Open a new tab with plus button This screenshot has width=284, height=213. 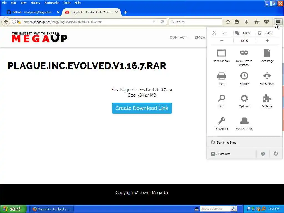(x=126, y=12)
